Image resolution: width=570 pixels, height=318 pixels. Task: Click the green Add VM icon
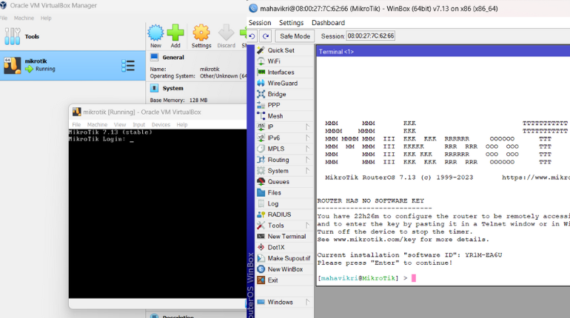(x=175, y=34)
